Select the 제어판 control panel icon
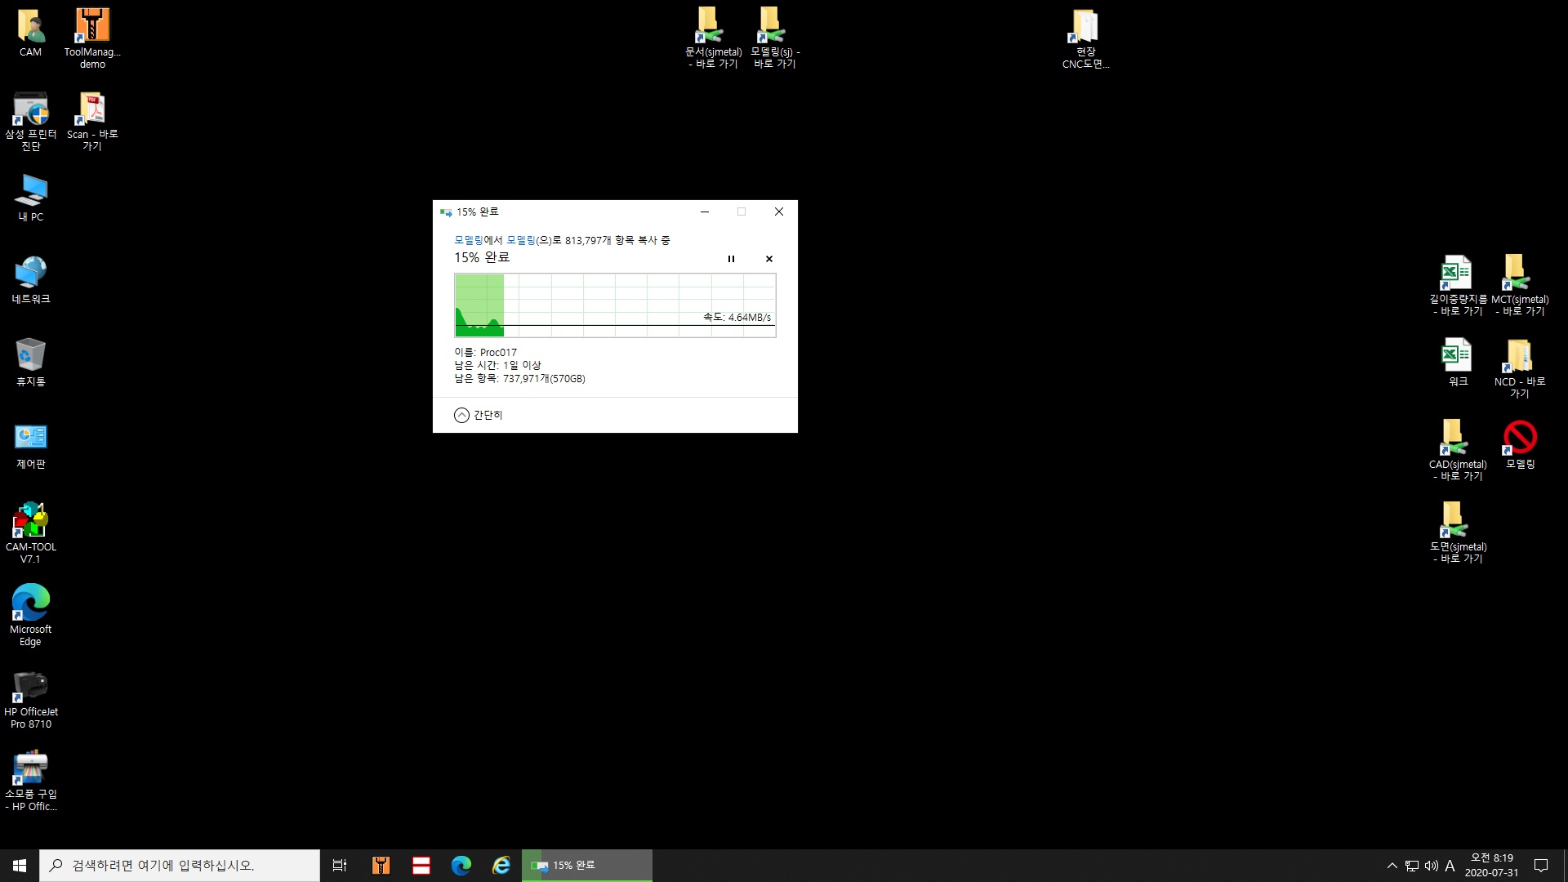The height and width of the screenshot is (882, 1568). click(31, 446)
